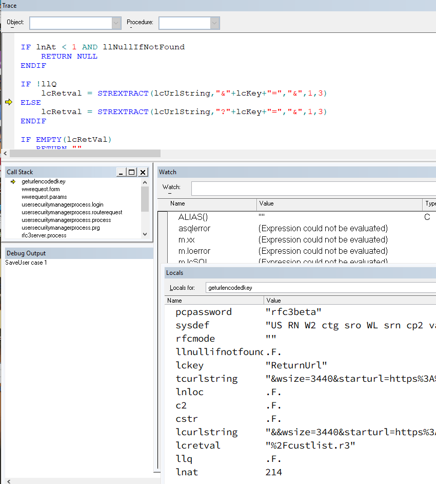Select the lcretval local variable

pos(198,445)
